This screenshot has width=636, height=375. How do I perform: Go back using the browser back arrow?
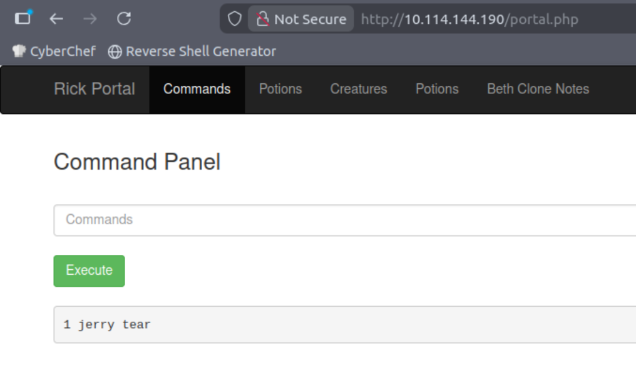[x=56, y=19]
